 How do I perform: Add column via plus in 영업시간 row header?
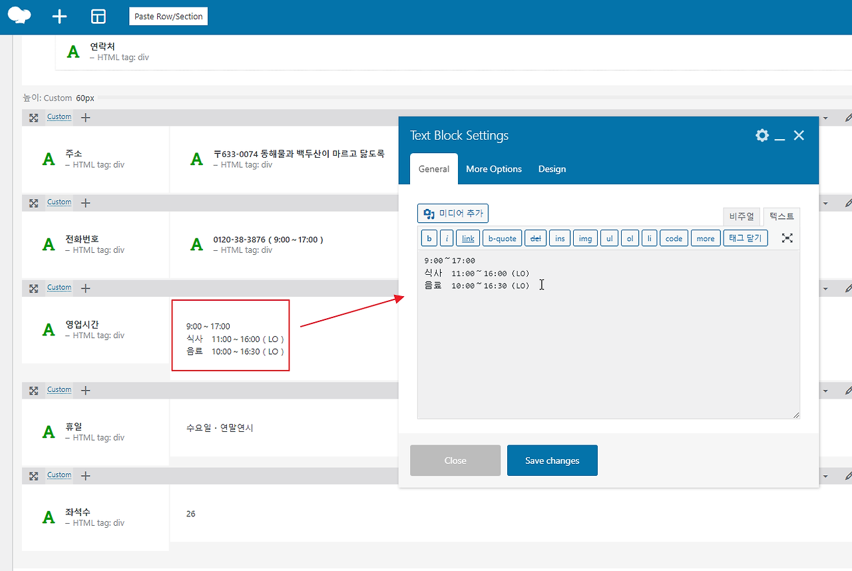click(x=85, y=288)
